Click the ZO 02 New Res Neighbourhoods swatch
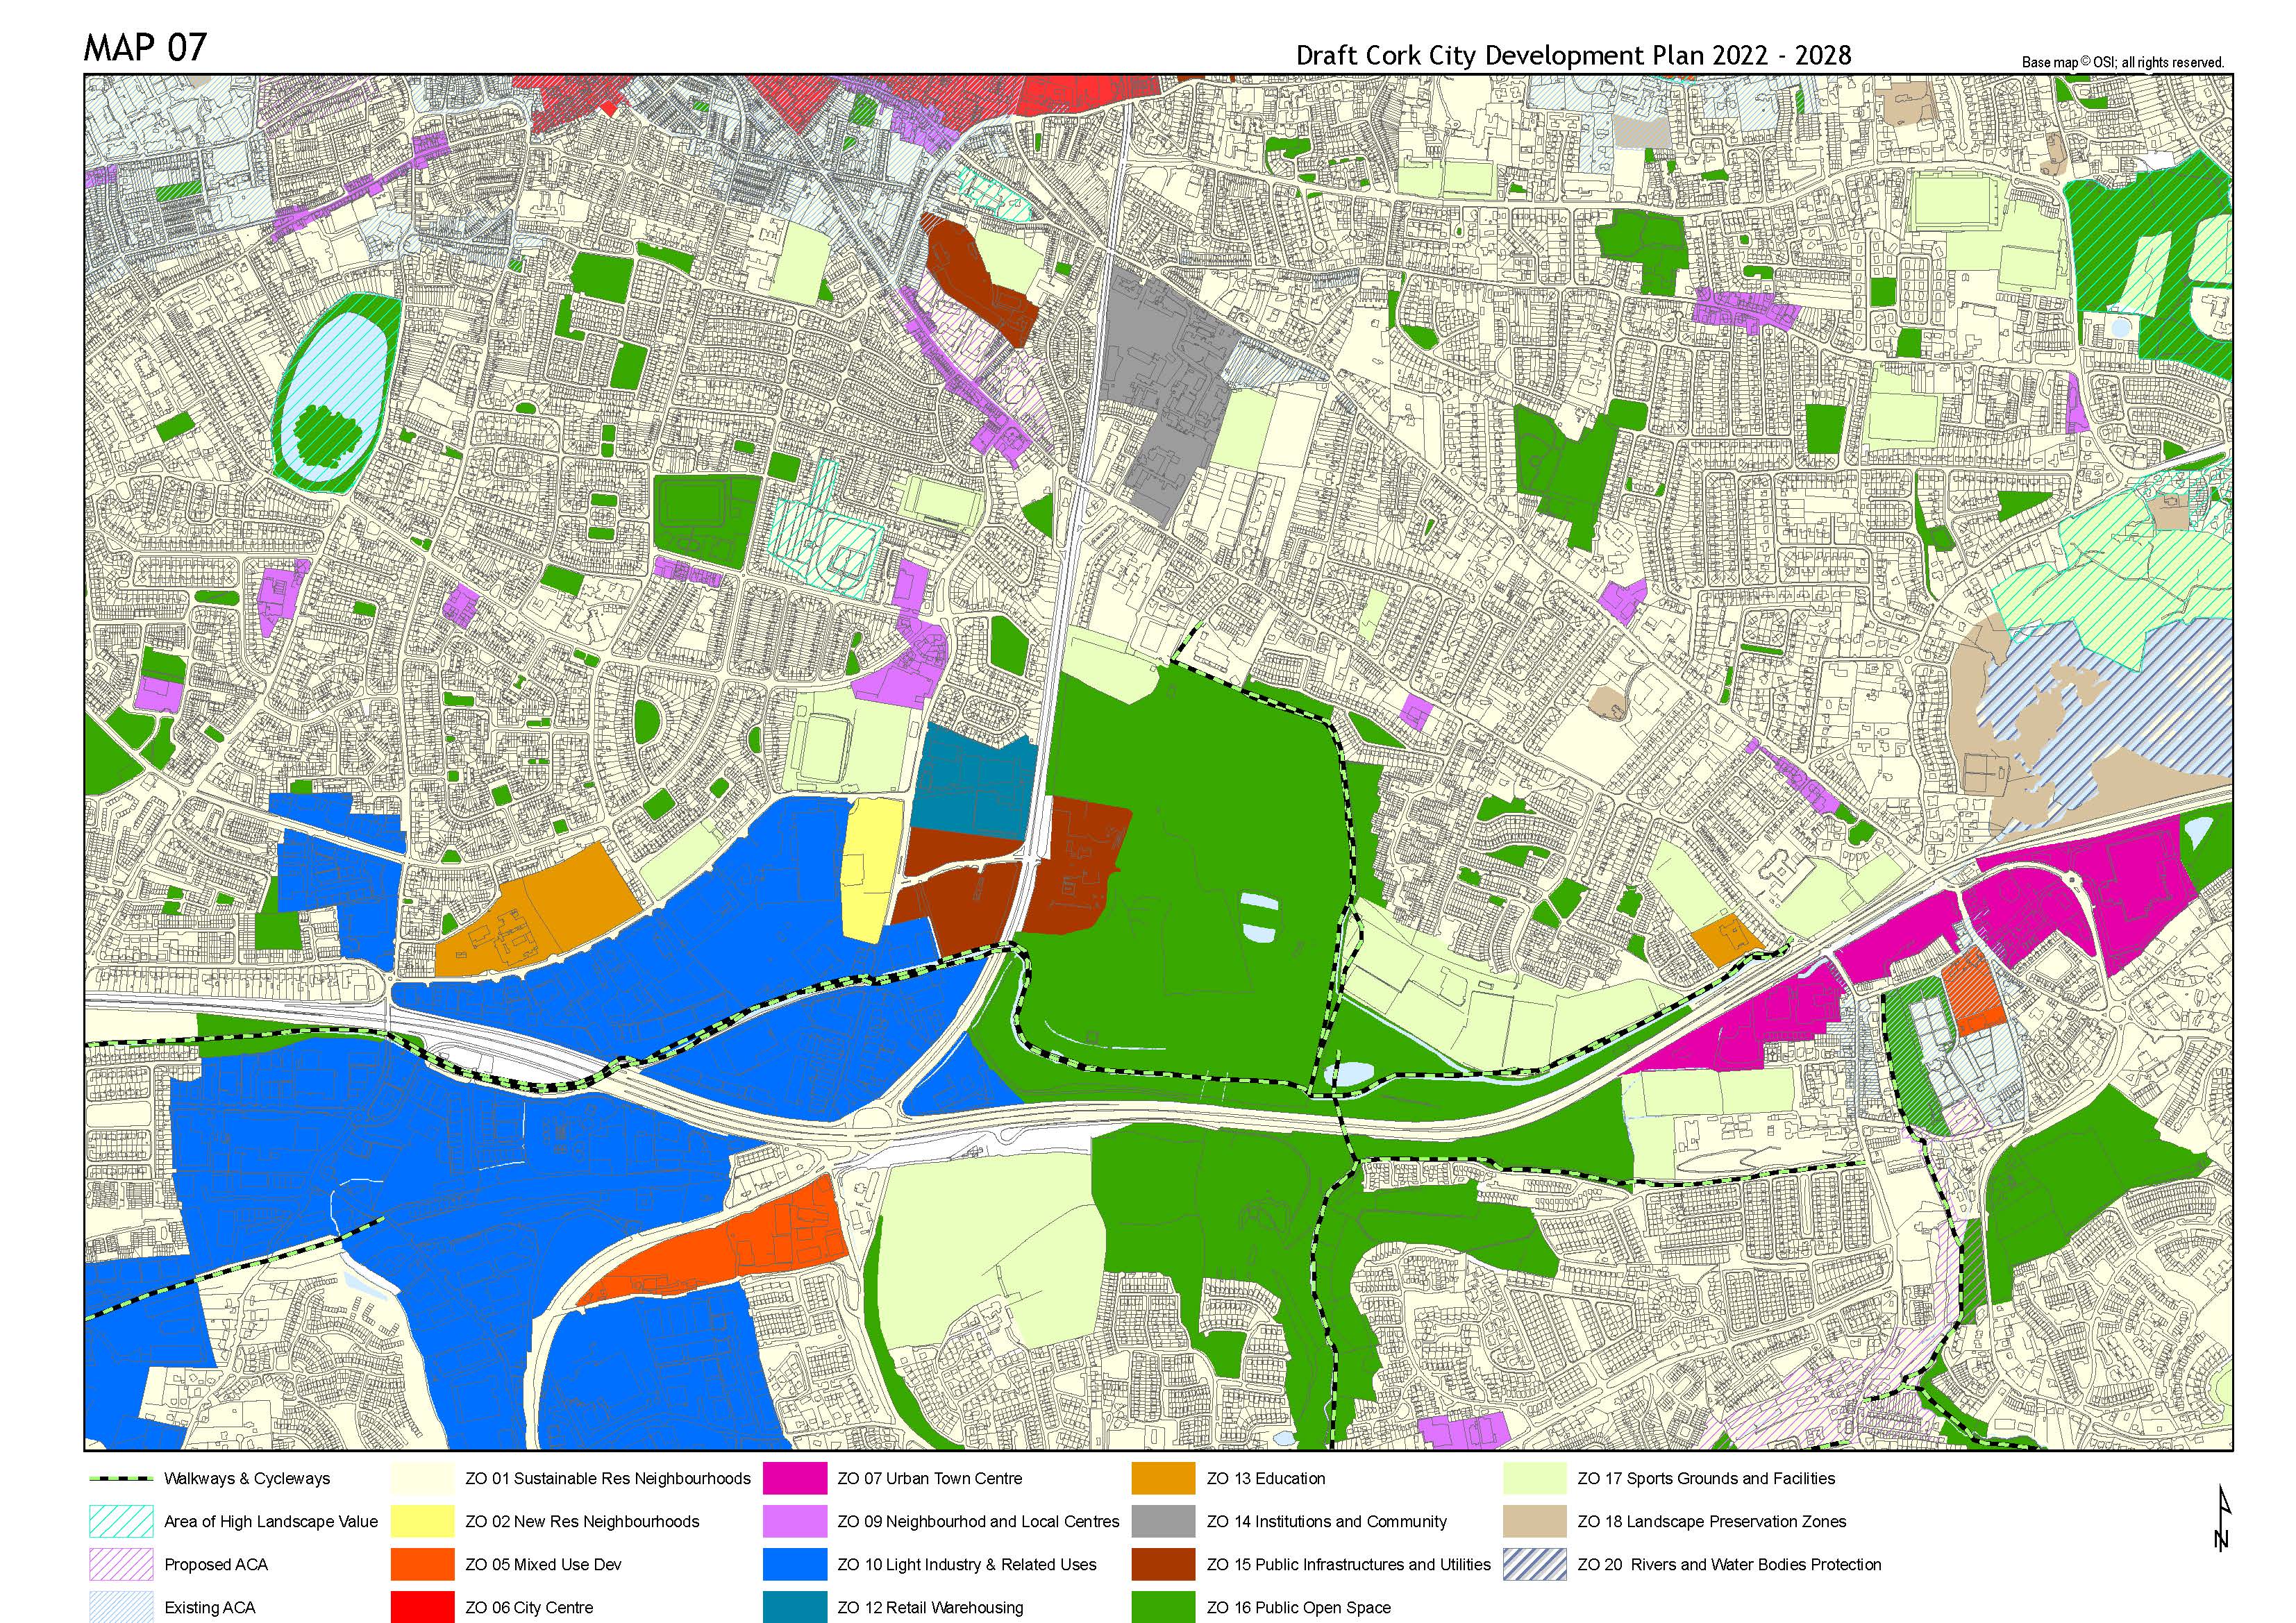The image size is (2296, 1623). [422, 1521]
